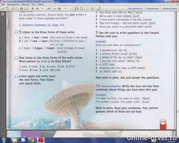
Task: Add a sticky note comment
Action: 88,9
